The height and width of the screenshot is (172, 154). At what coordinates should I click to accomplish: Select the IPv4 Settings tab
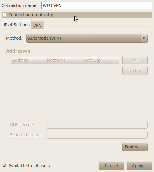click(17, 25)
